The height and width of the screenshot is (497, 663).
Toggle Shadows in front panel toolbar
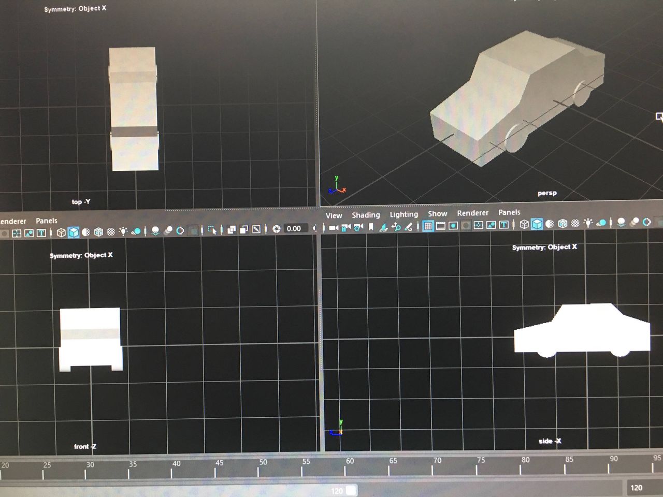click(136, 231)
